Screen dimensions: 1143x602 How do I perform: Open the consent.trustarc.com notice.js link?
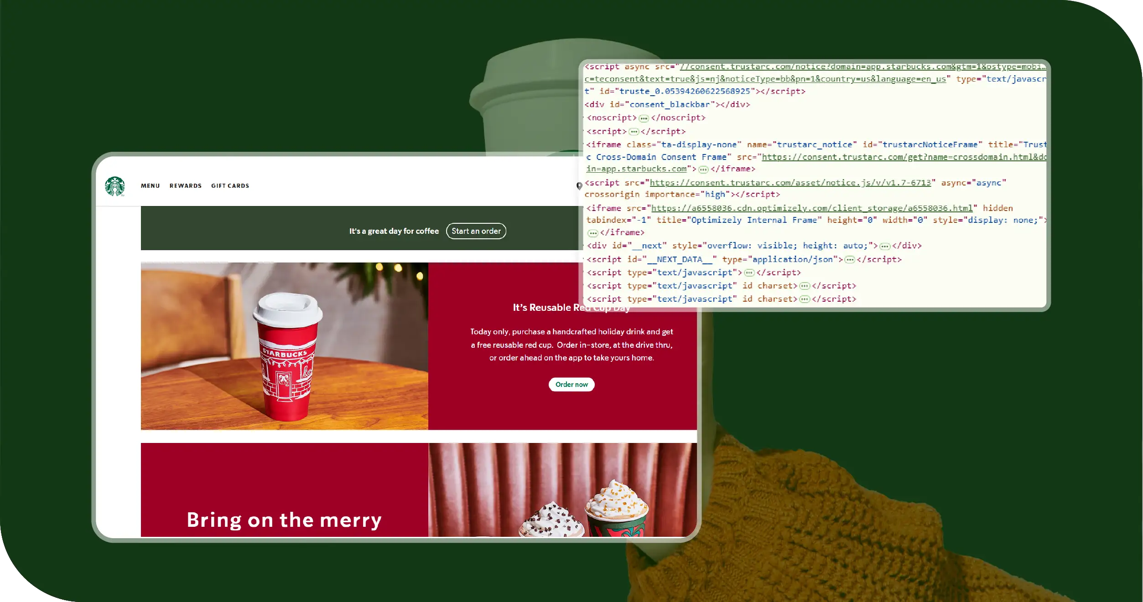tap(790, 182)
